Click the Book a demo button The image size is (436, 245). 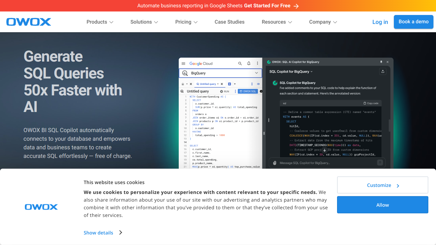click(x=413, y=22)
